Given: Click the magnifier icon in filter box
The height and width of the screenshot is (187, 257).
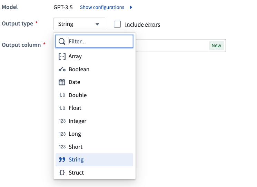Looking at the screenshot, I should [62, 41].
